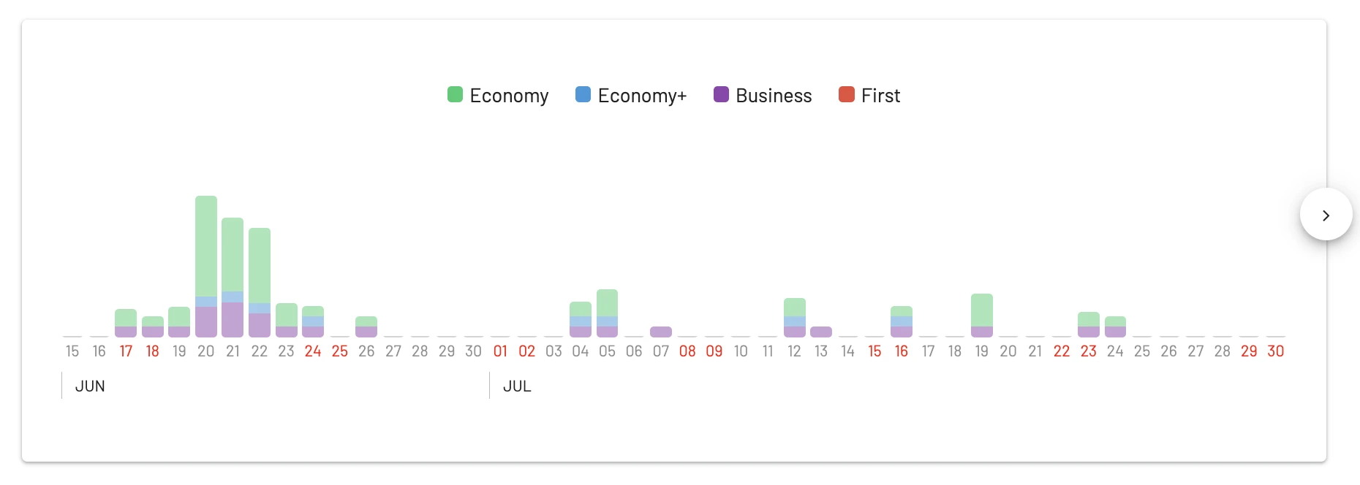
Task: Click the blue Economy+ color swatch
Action: click(x=583, y=94)
